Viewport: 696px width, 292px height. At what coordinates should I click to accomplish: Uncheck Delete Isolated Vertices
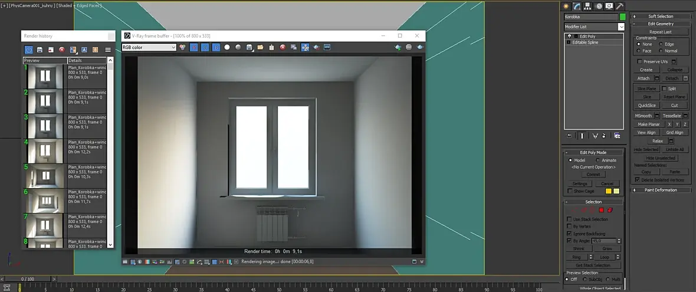[638, 180]
